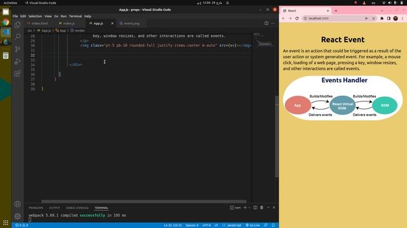The image size is (407, 228).
Task: Change Spaces: 4 indentation setting
Action: tap(192, 225)
